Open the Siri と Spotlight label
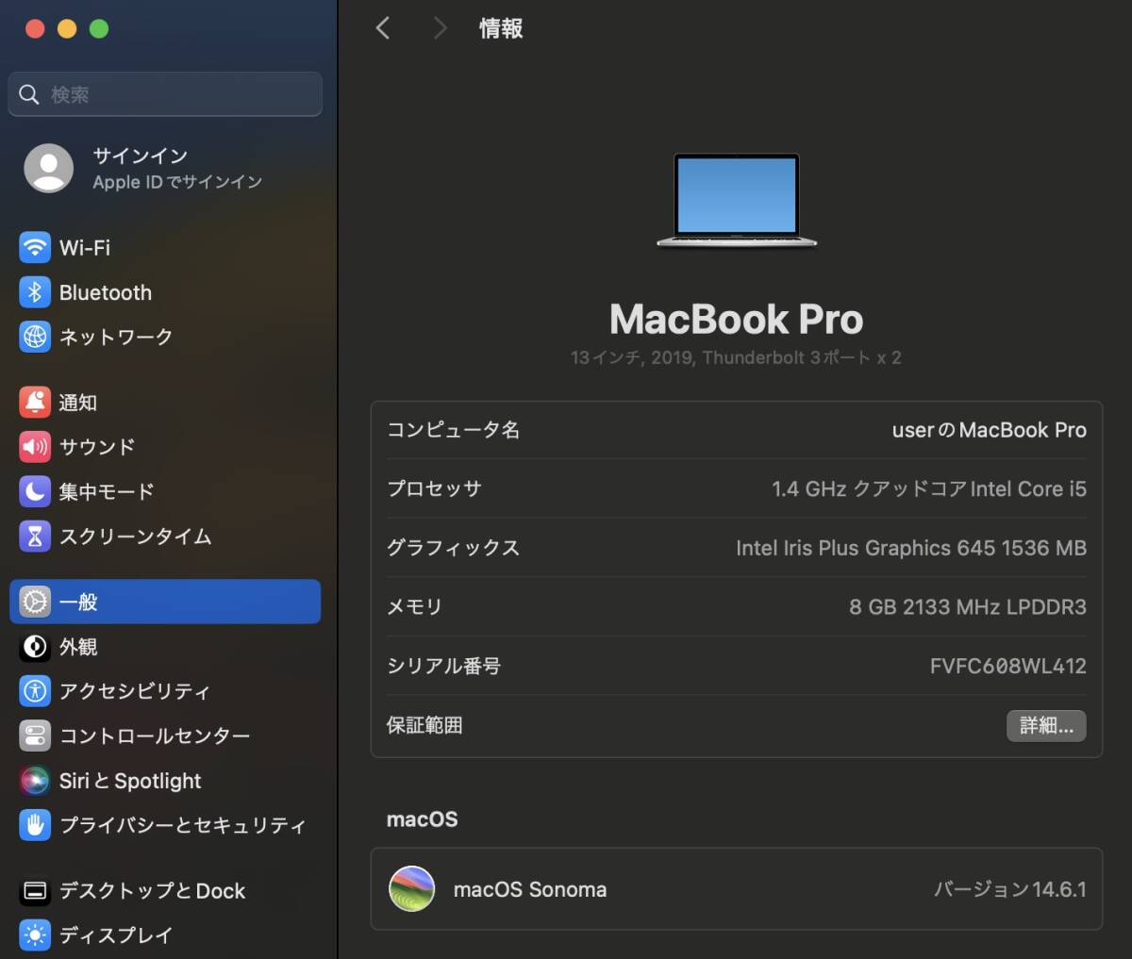This screenshot has width=1132, height=959. (x=130, y=781)
